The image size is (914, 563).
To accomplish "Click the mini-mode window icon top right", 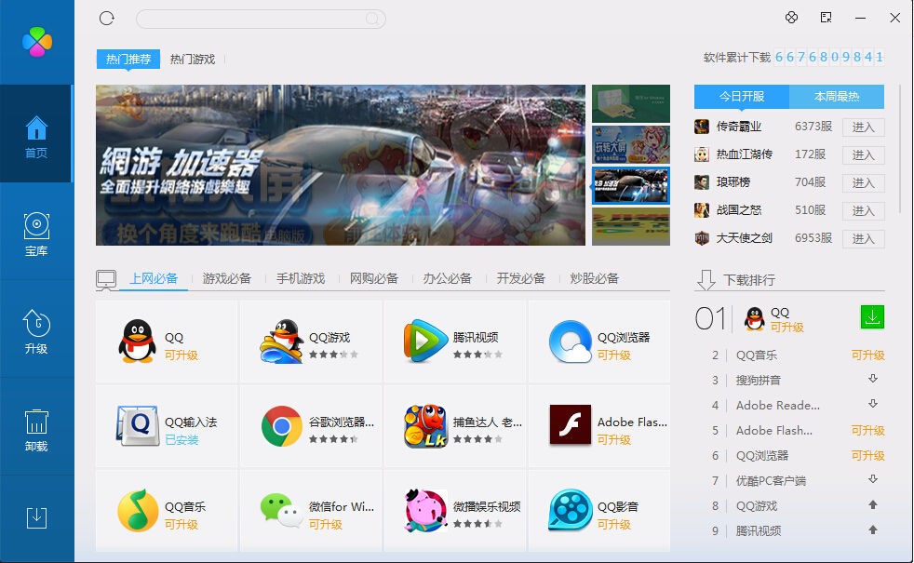I will tap(824, 18).
